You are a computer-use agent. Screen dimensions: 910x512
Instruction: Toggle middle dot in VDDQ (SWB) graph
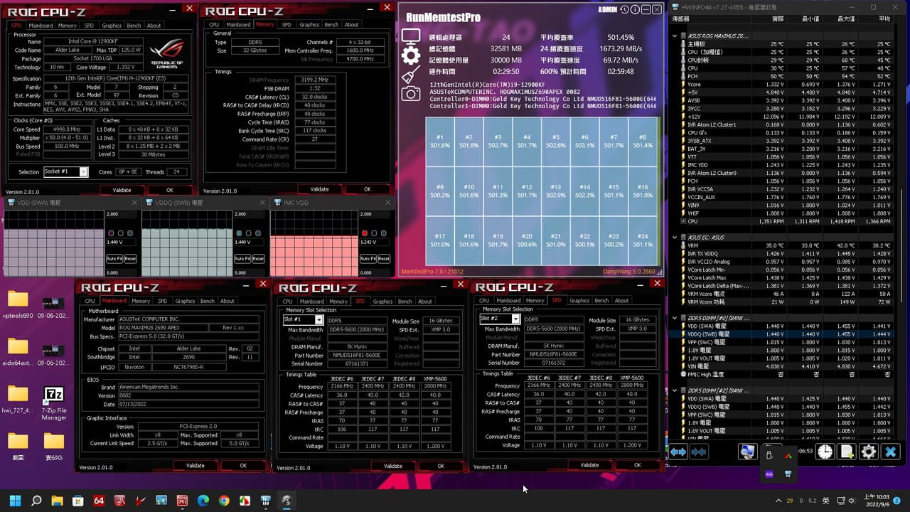tap(248, 233)
